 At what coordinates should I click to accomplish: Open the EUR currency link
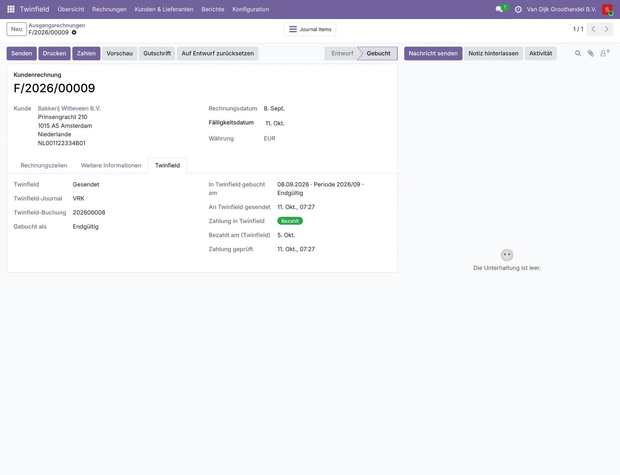pyautogui.click(x=270, y=138)
